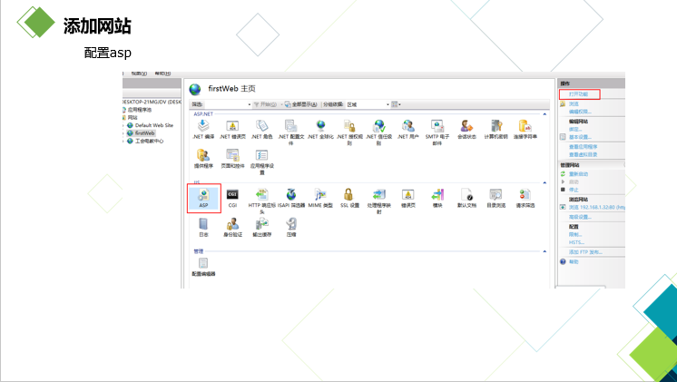677x382 pixels.
Task: Open the .NET compilation icon
Action: (x=203, y=130)
